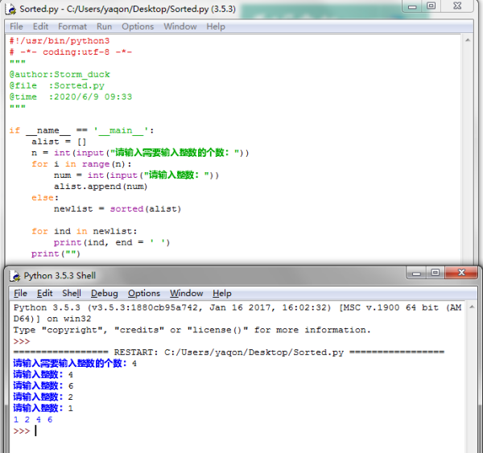Click the Python 3.5.3 Shell window icon

14,275
